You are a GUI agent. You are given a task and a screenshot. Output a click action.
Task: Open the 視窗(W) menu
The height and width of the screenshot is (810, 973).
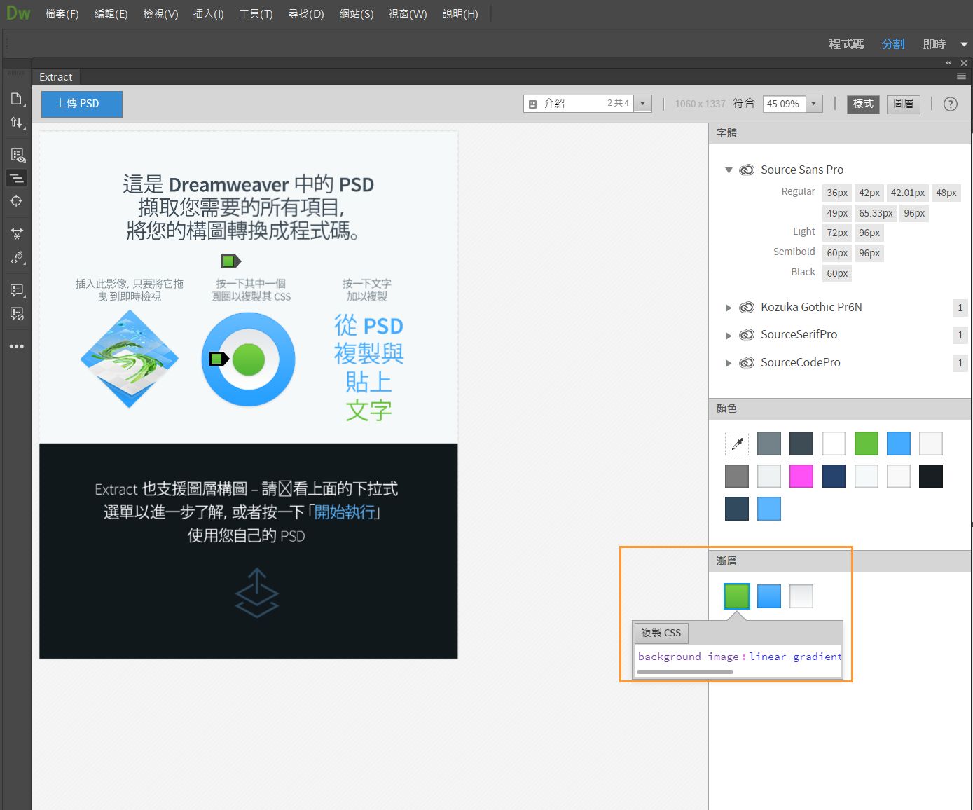pos(408,14)
